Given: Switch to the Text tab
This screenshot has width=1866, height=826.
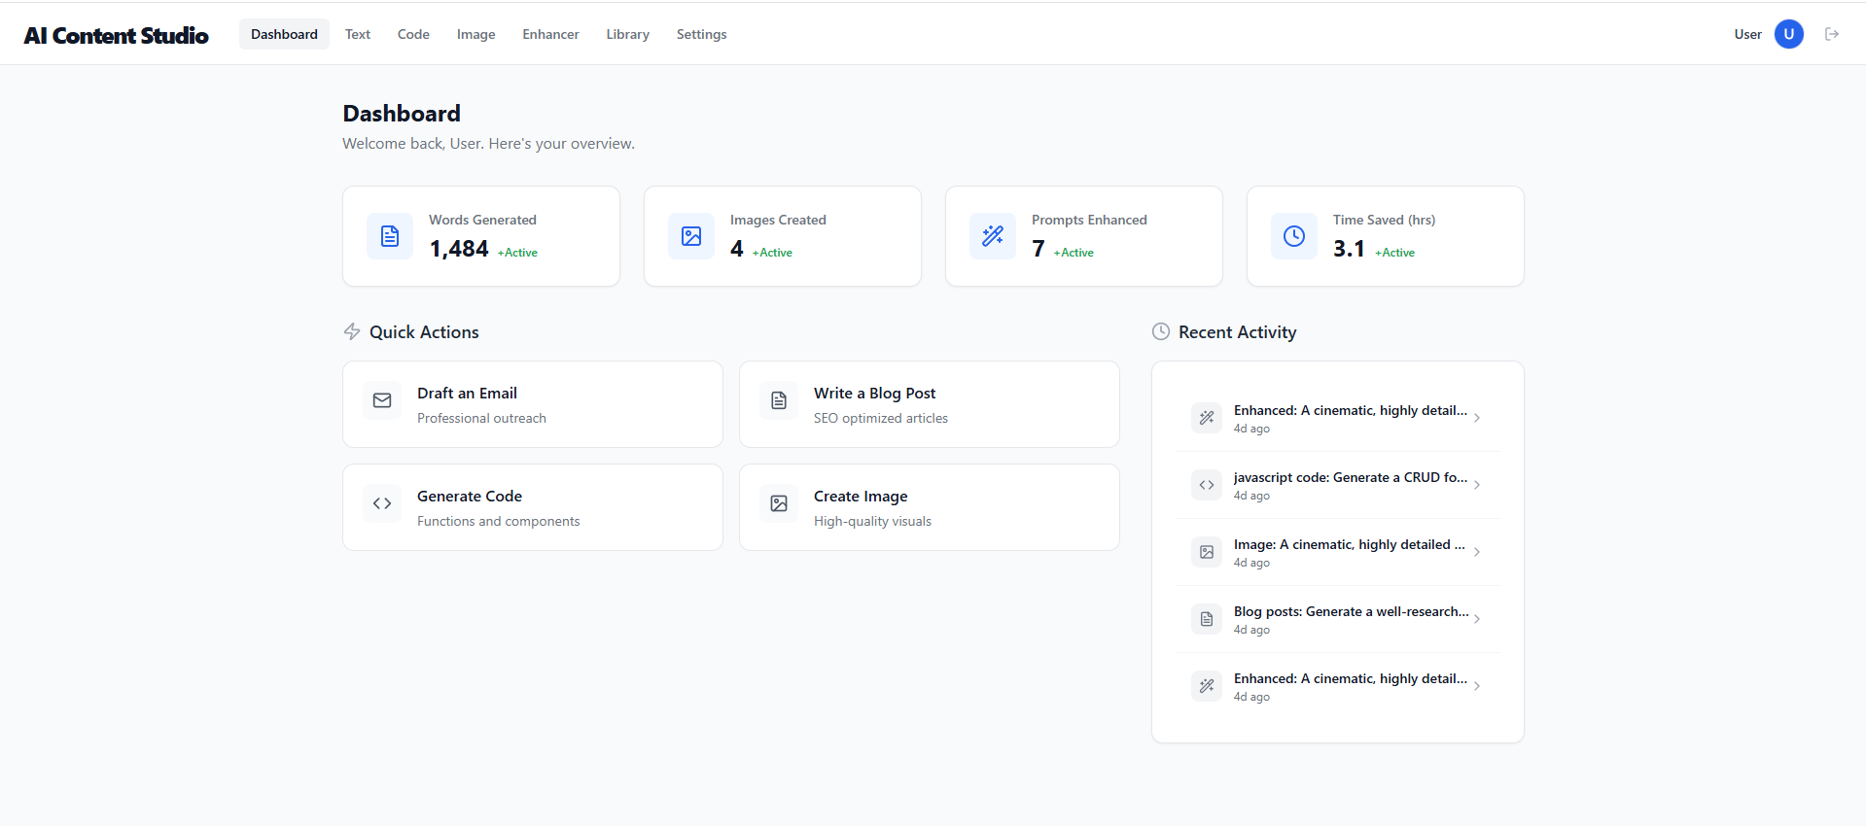Looking at the screenshot, I should point(358,34).
